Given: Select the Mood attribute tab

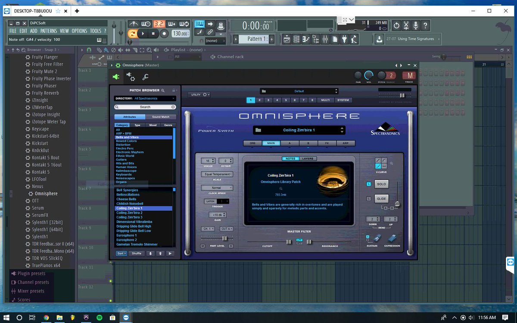Looking at the screenshot, I should point(153,125).
